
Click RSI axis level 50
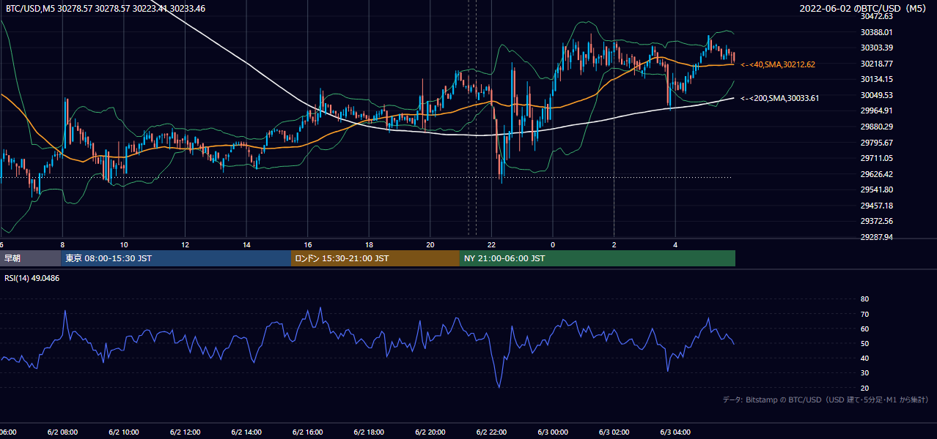[x=864, y=343]
